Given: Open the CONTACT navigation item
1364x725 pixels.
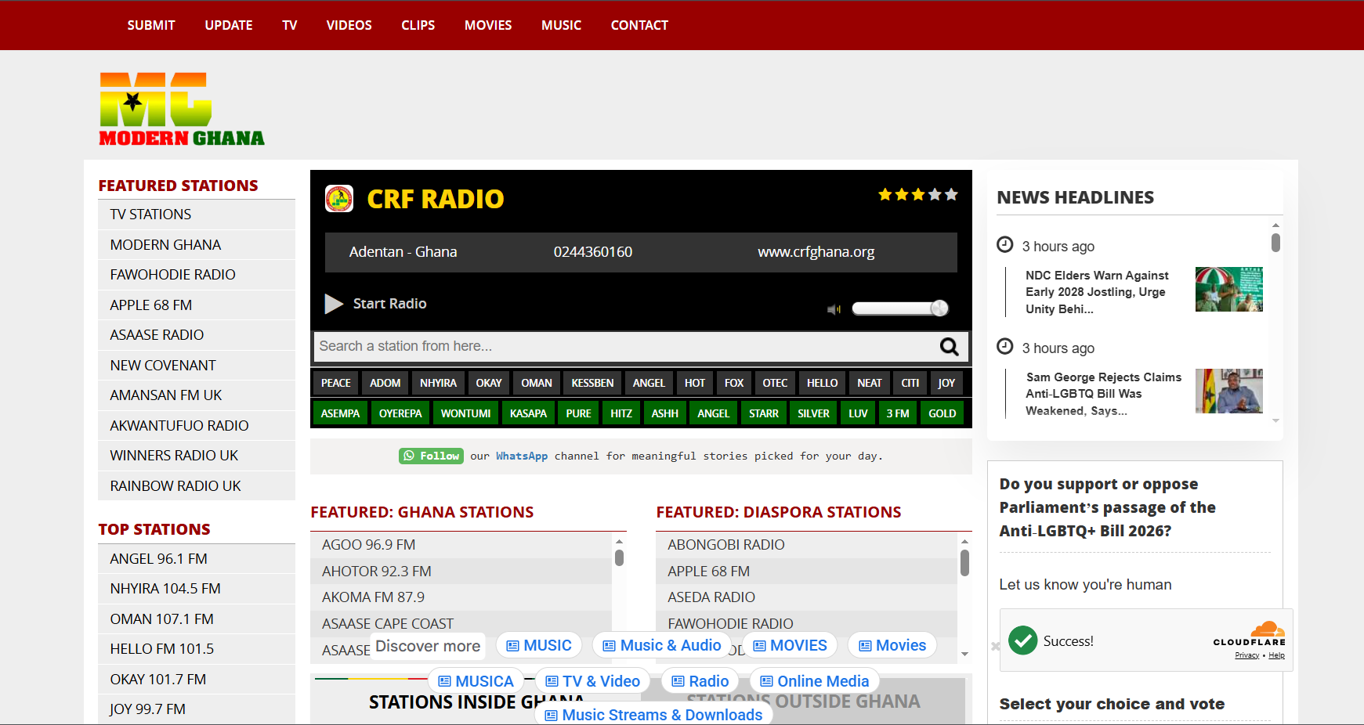Looking at the screenshot, I should [x=639, y=25].
